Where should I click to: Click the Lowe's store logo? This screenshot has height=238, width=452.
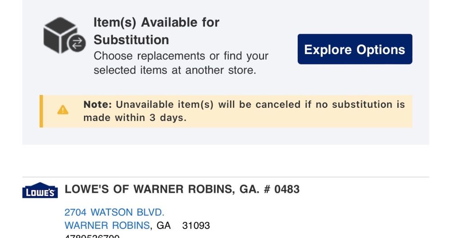(x=40, y=190)
